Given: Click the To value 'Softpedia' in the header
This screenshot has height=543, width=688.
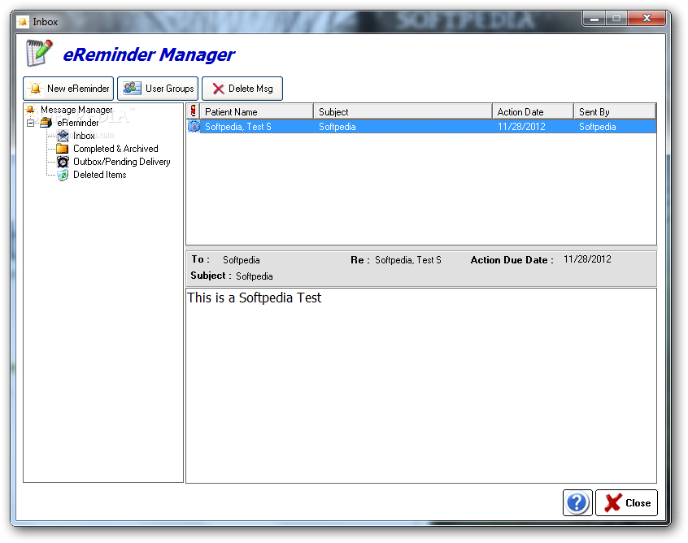Looking at the screenshot, I should coord(241,260).
